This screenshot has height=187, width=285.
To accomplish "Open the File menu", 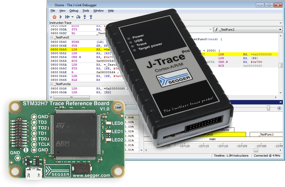I will point(53,11).
